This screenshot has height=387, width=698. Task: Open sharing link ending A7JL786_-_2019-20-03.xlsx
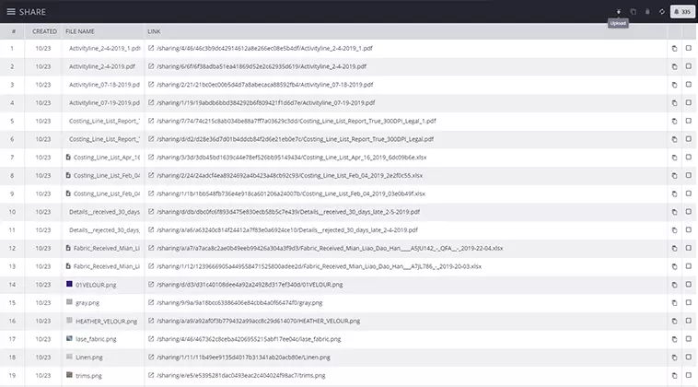319,267
